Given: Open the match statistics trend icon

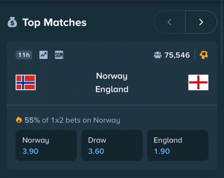Looking at the screenshot, I should (43, 55).
